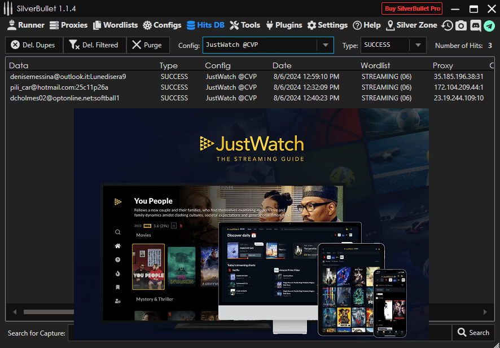
Task: Go to the Plugins tab
Action: click(284, 25)
